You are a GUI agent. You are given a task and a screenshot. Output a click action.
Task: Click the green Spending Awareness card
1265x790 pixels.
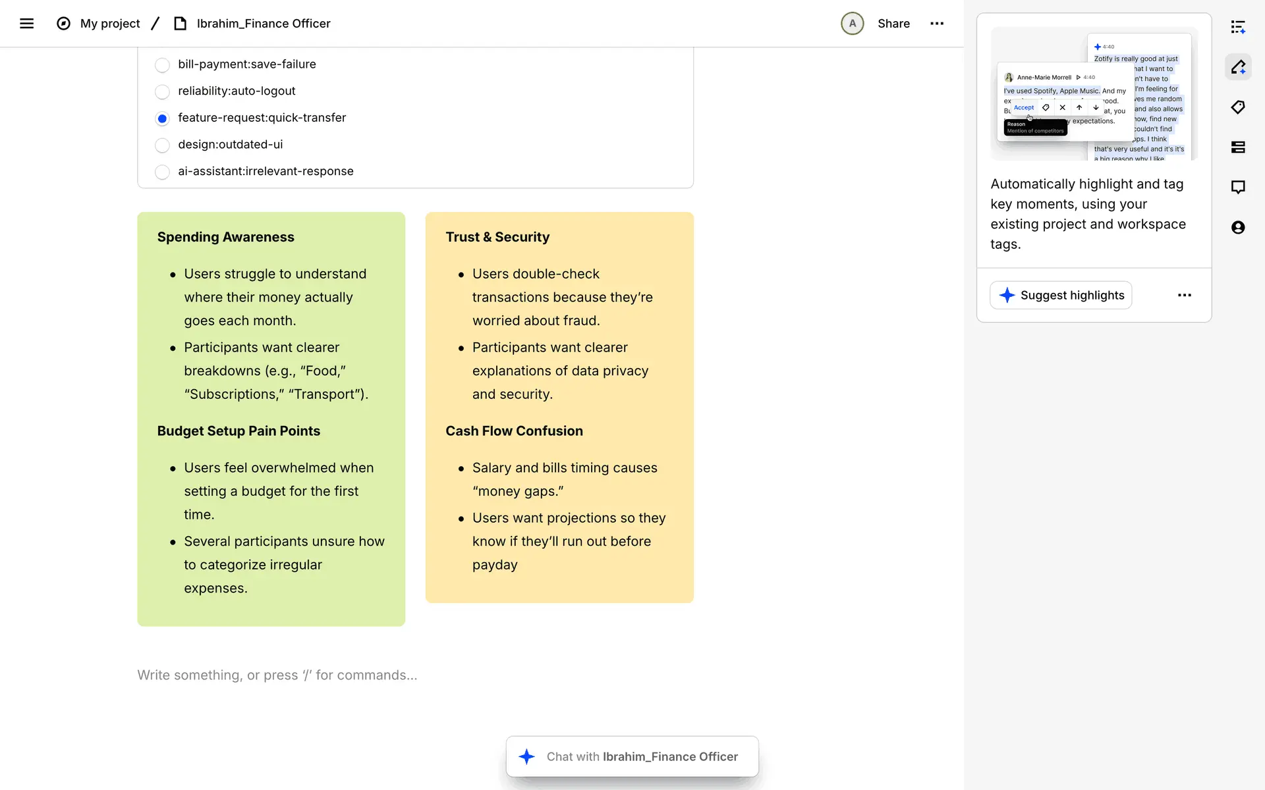[271, 419]
